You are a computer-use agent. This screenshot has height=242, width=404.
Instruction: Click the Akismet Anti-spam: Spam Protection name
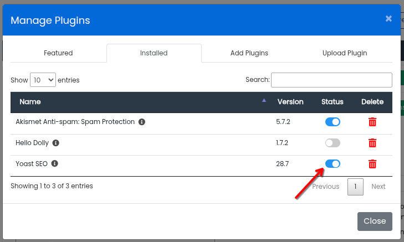[x=75, y=122]
